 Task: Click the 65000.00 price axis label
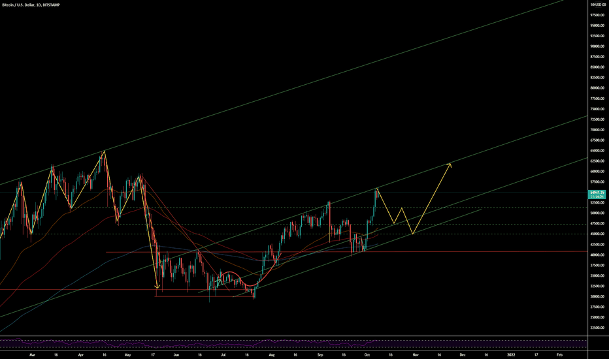coord(597,151)
